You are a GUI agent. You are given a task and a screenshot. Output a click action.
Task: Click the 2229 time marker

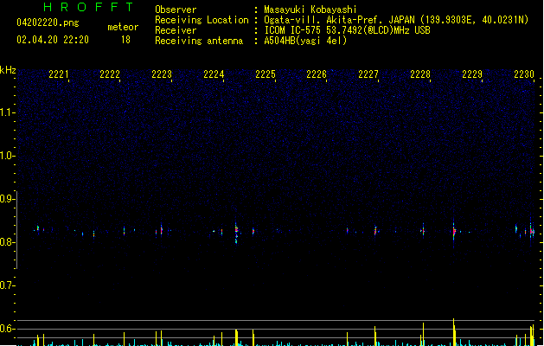(x=472, y=74)
